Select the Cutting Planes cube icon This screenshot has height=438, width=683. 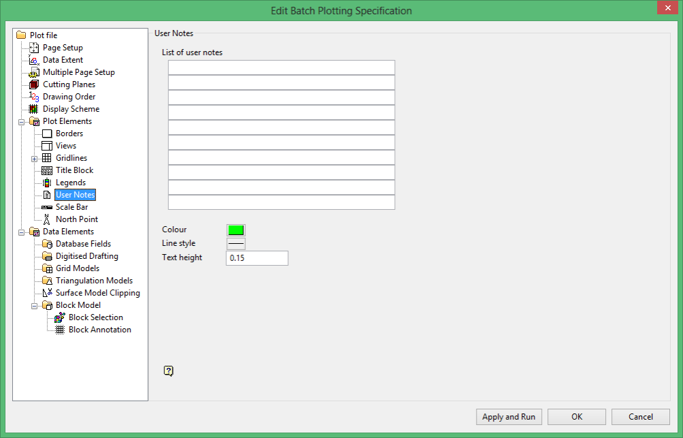(x=34, y=84)
